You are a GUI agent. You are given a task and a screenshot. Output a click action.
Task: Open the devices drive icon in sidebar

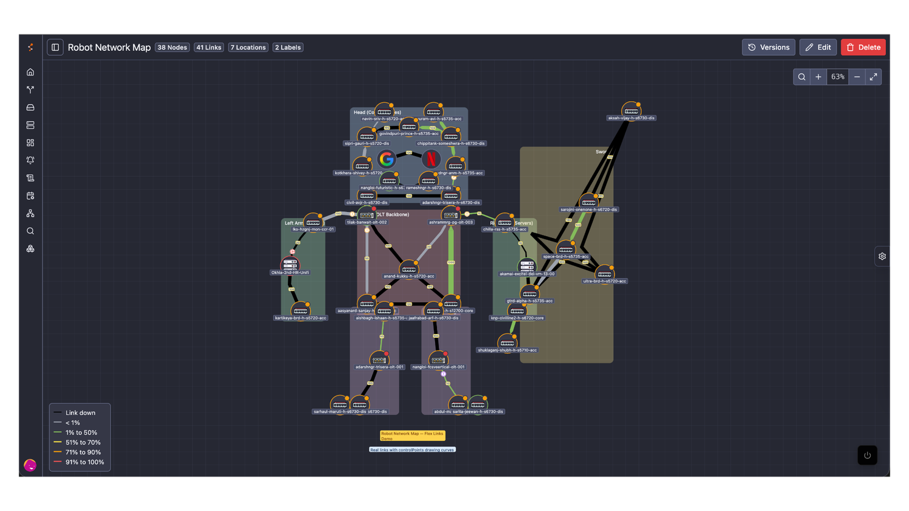tap(30, 107)
